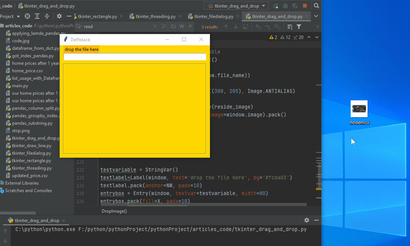Open main.py in project tree
The height and width of the screenshot is (246, 410).
[20, 86]
